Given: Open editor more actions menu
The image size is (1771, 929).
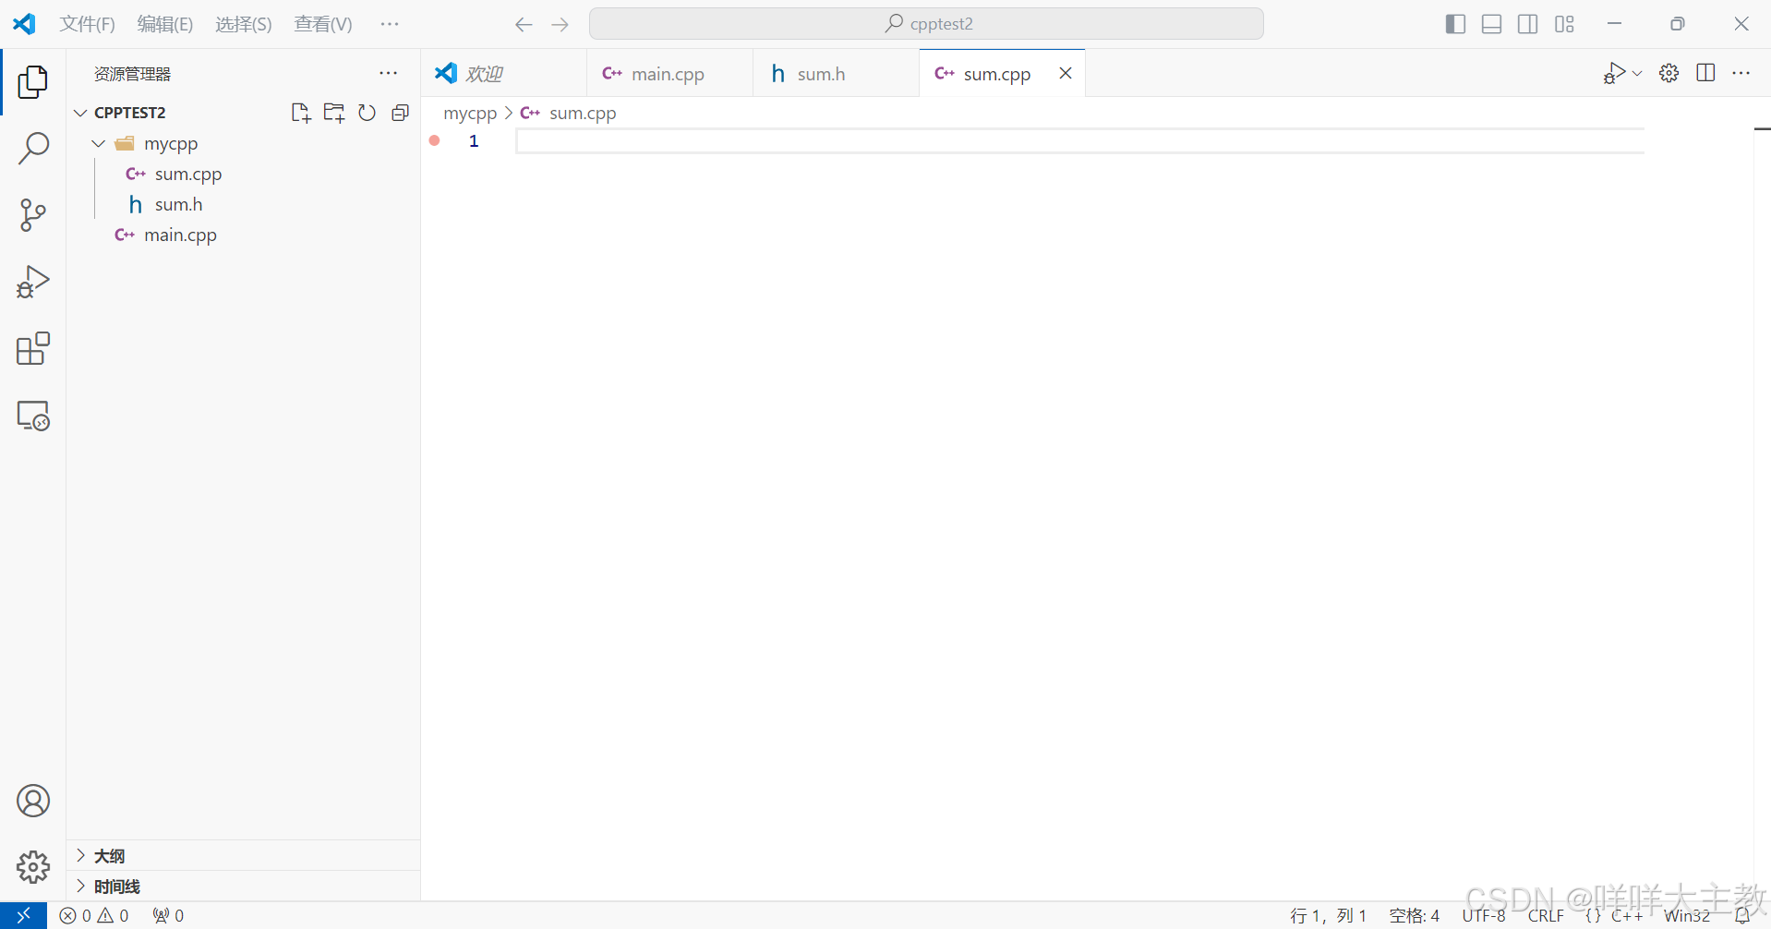Looking at the screenshot, I should (1741, 73).
